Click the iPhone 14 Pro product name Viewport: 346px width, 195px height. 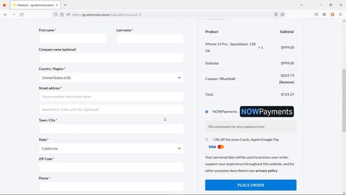pos(230,47)
